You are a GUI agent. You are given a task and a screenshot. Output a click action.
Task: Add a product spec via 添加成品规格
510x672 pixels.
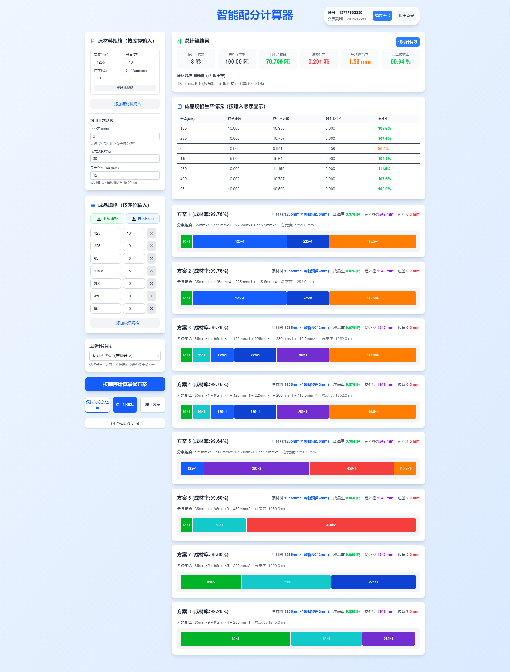click(x=125, y=323)
